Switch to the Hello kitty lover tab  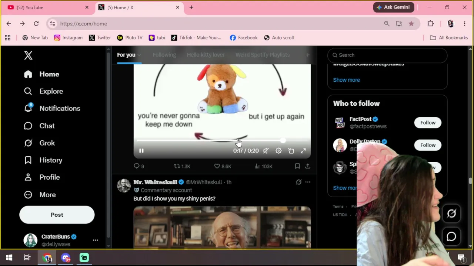tap(206, 55)
